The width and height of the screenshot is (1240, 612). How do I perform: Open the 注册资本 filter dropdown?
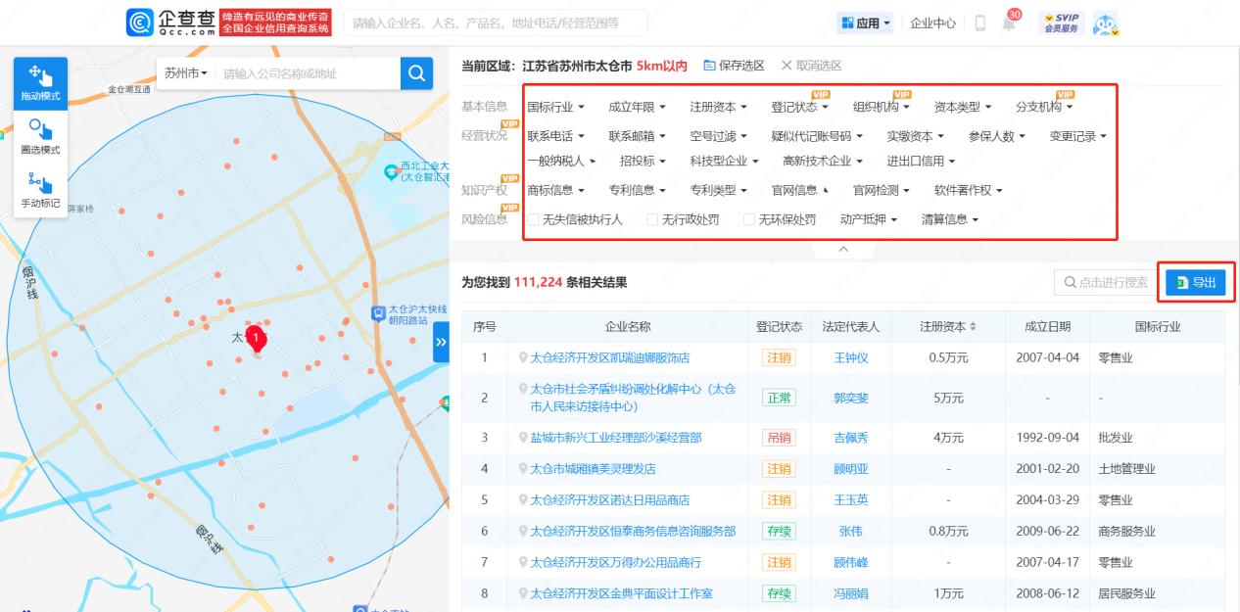coord(718,107)
